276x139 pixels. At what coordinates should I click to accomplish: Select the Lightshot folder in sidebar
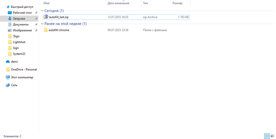point(19,42)
